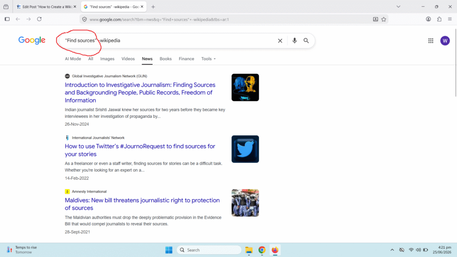Open the Firefox account icon
Image resolution: width=457 pixels, height=257 pixels.
click(428, 19)
